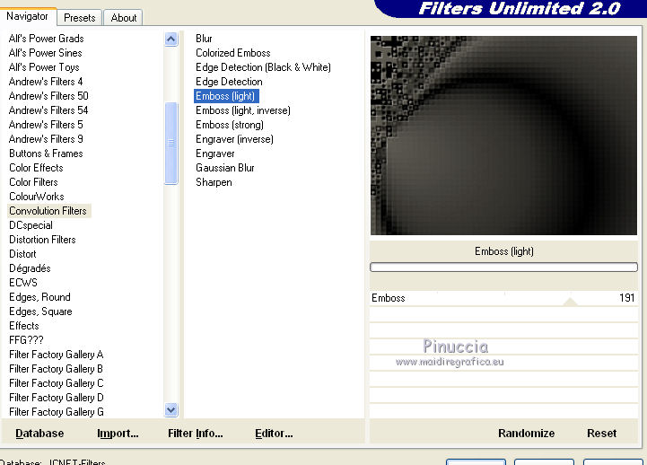The height and width of the screenshot is (465, 647).
Task: Choose Andrew's Filters 5 category
Action: tap(46, 125)
